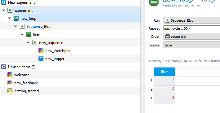Select the Bloc column header

pyautogui.click(x=164, y=72)
